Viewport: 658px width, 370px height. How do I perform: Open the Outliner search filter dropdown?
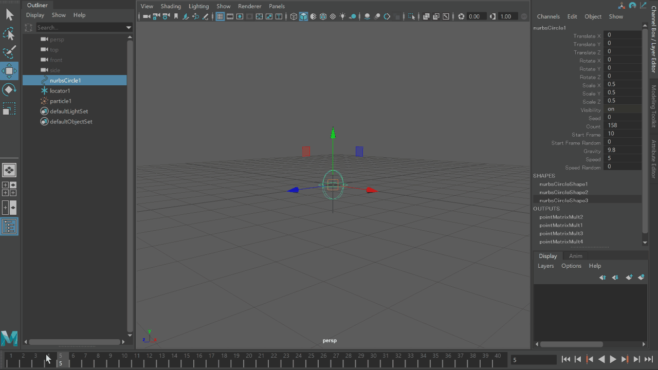pos(129,28)
